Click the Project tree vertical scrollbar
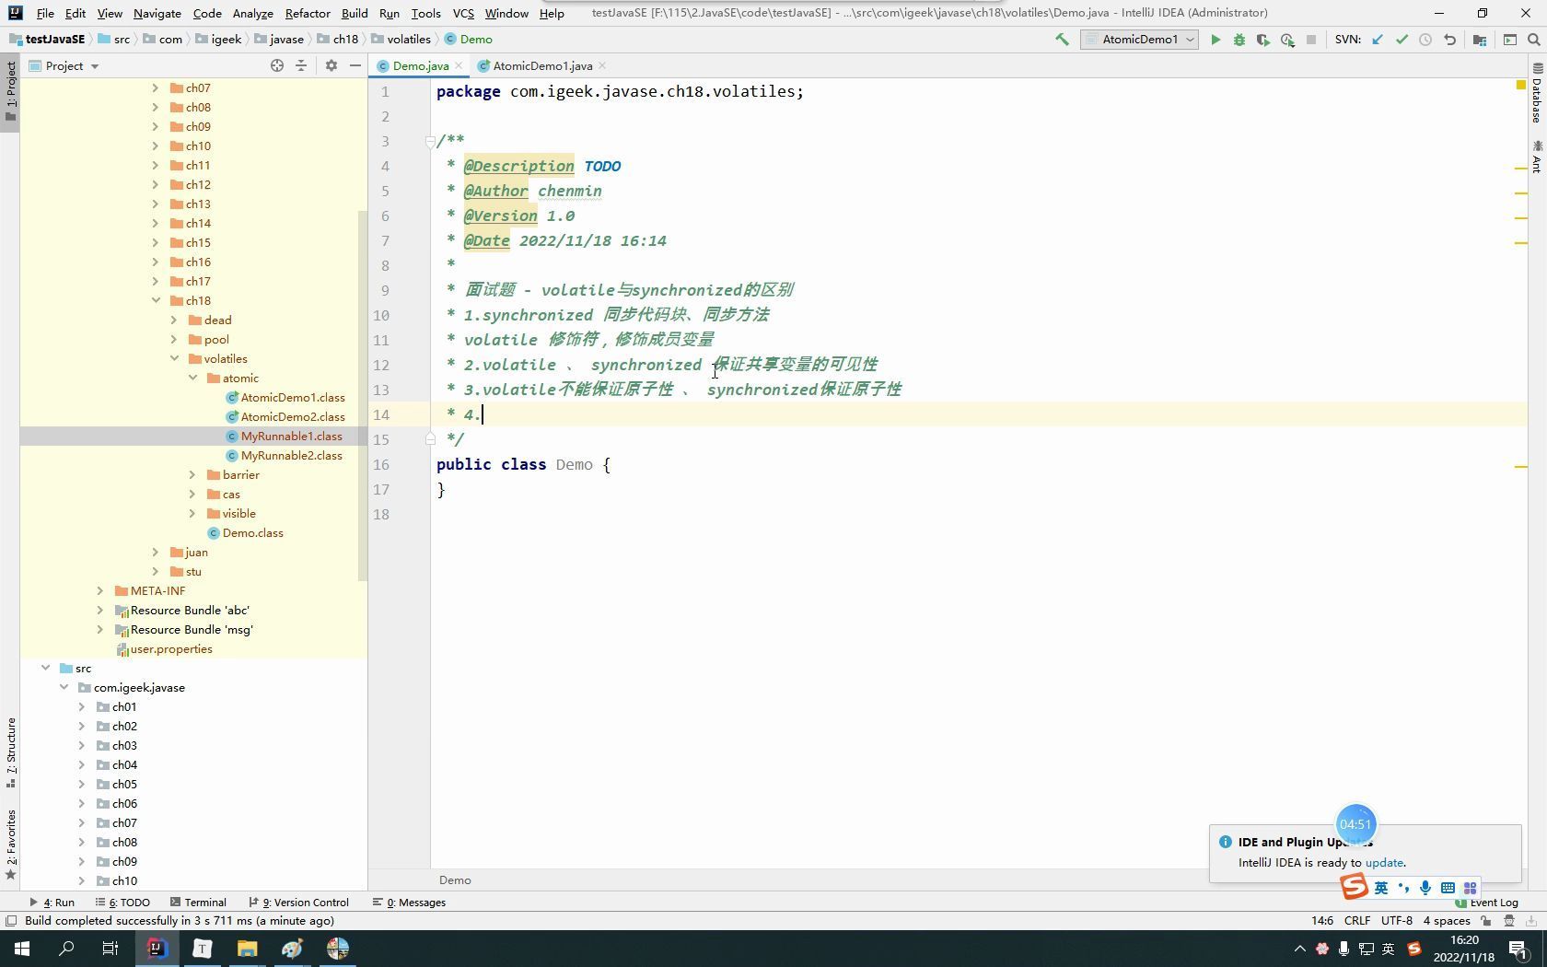 [363, 396]
